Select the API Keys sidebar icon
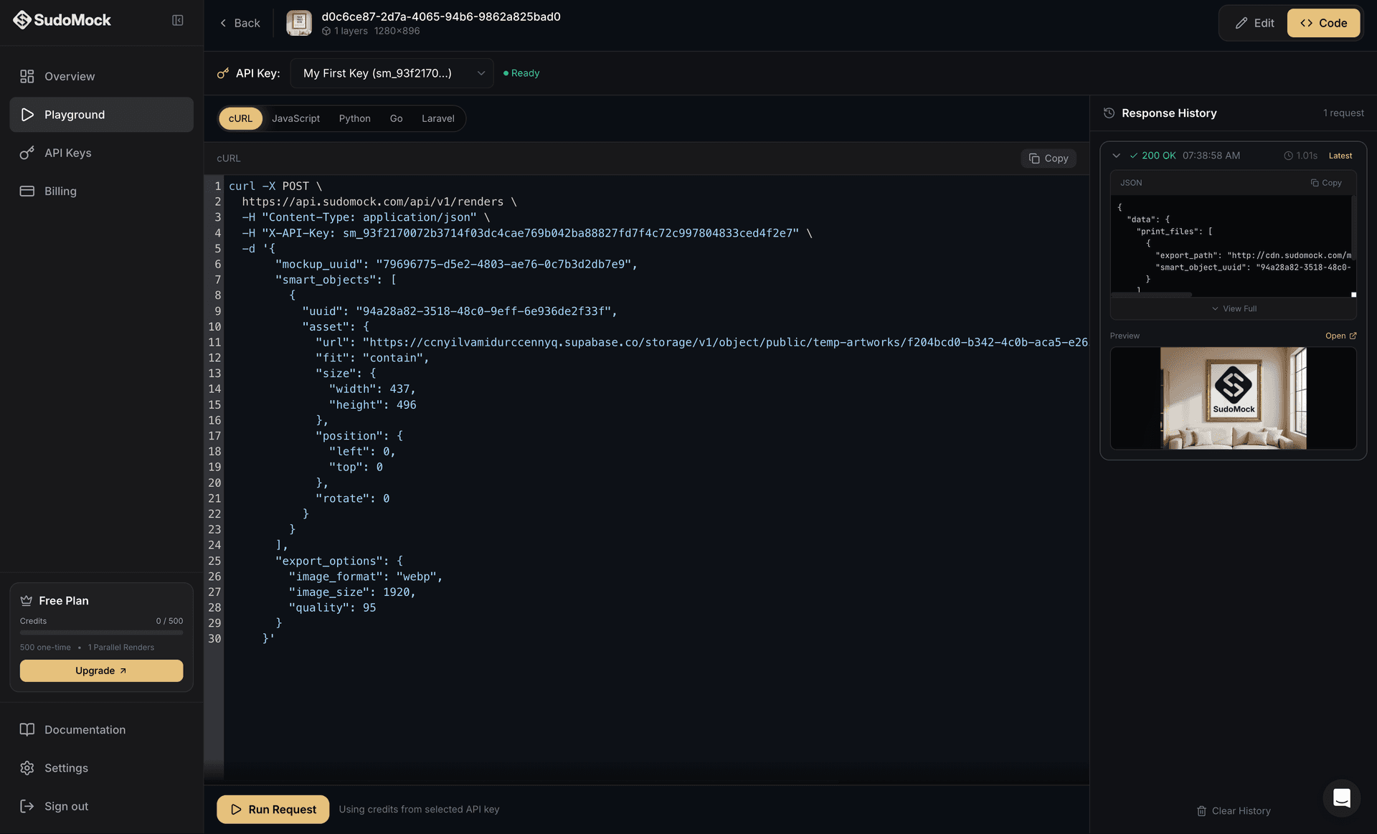Image resolution: width=1377 pixels, height=834 pixels. pos(27,153)
